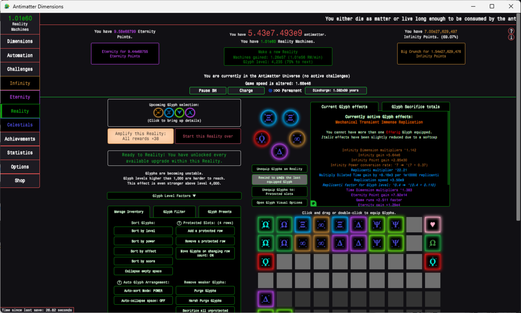Click Harsh Purge Glyphs button
Image resolution: width=521 pixels, height=313 pixels.
click(205, 300)
